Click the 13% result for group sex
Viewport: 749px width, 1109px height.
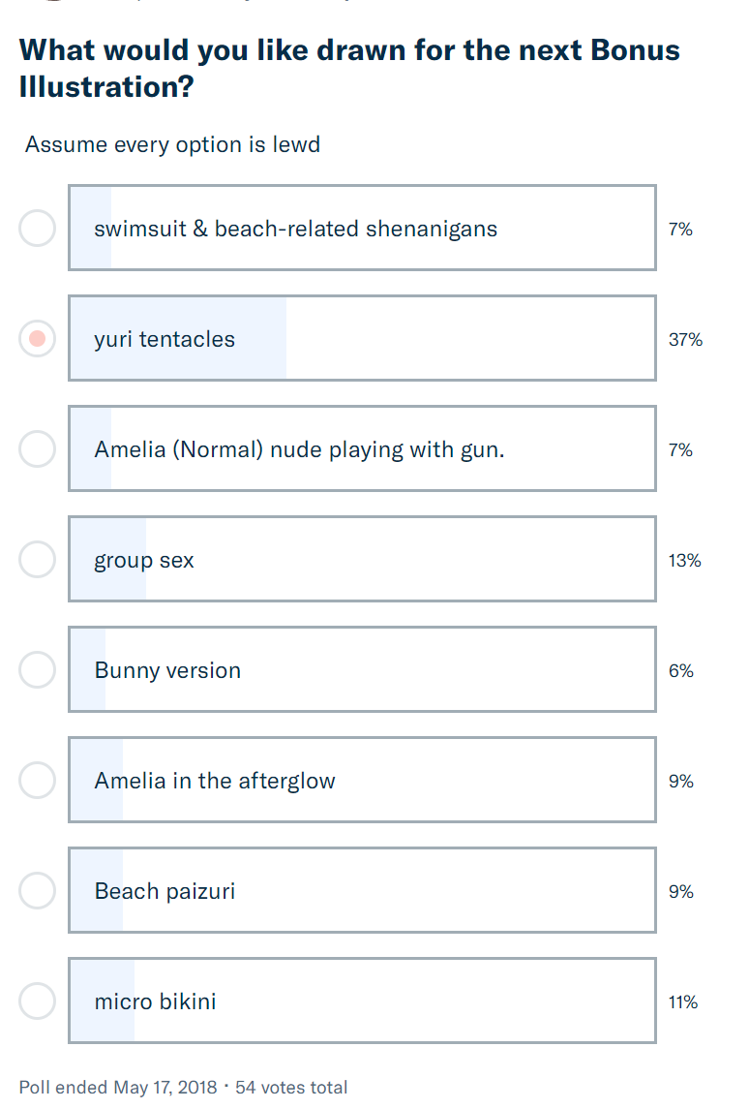685,560
